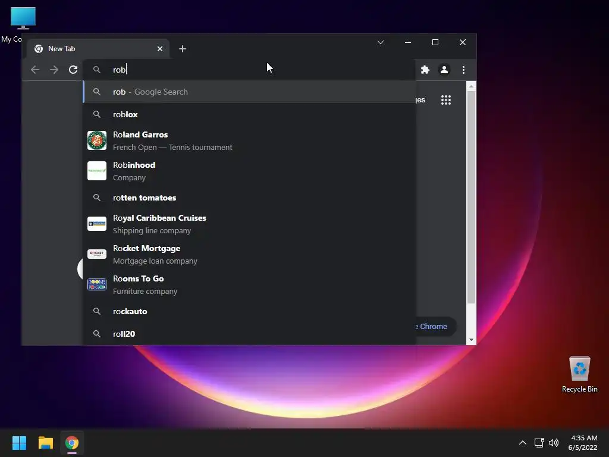Open the Google apps grid icon
Image resolution: width=609 pixels, height=457 pixels.
tap(446, 100)
